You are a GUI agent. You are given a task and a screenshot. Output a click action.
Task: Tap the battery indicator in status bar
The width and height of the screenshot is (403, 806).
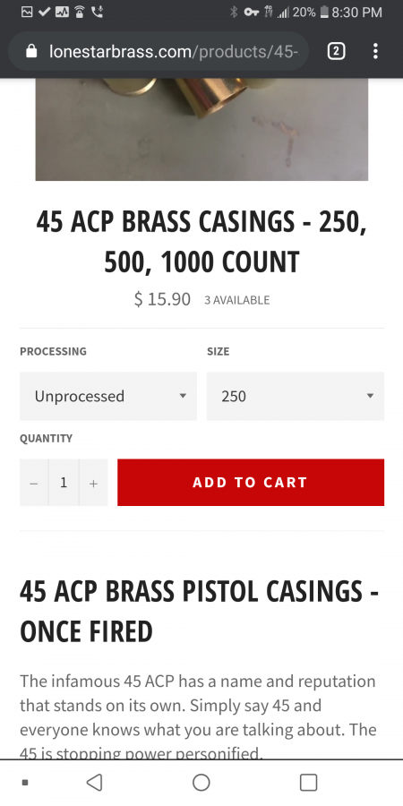323,12
